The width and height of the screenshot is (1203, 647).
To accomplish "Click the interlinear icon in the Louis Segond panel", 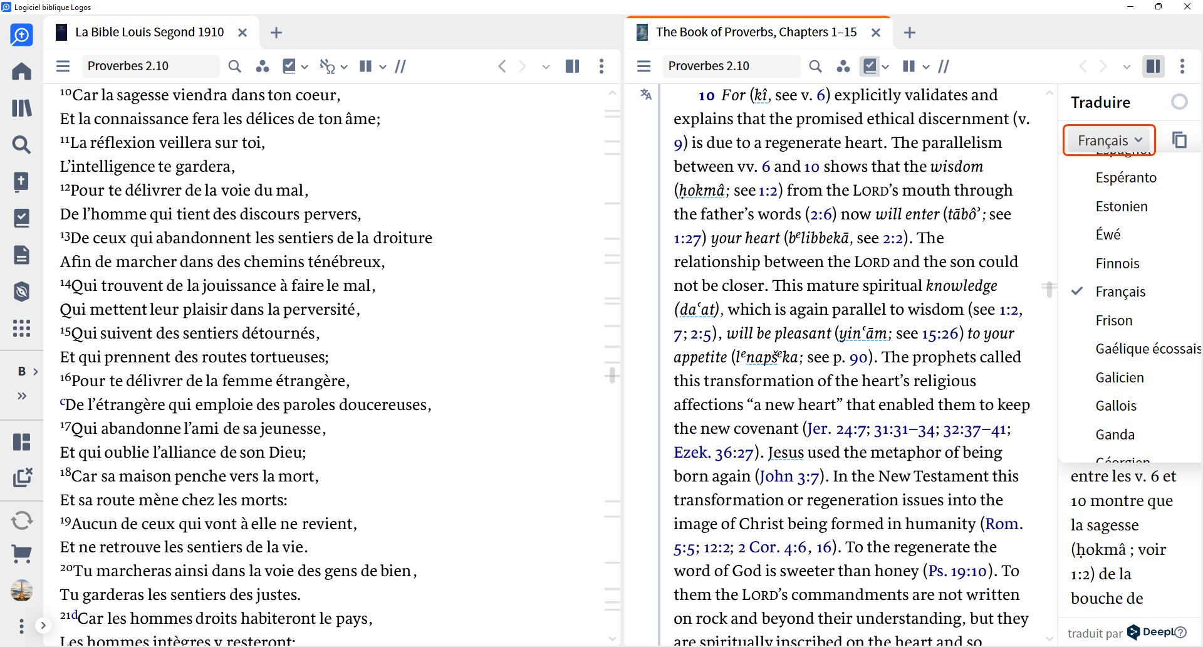I will point(327,66).
